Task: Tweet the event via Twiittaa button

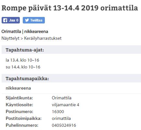Action: pyautogui.click(x=34, y=20)
